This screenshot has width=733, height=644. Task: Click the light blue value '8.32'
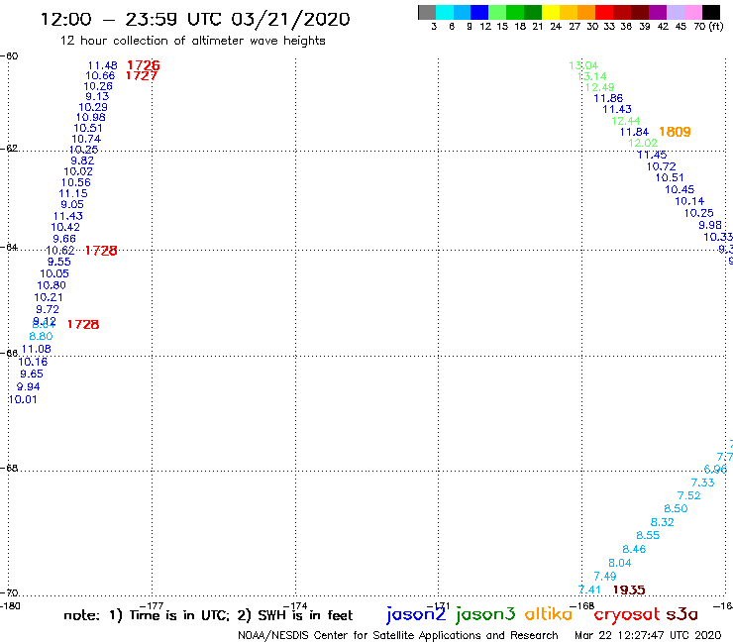(x=662, y=522)
